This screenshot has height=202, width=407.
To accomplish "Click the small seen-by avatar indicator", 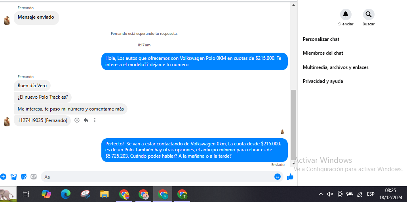I will tap(282, 131).
